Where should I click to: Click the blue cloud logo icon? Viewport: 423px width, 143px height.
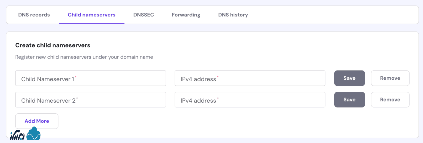(34, 134)
